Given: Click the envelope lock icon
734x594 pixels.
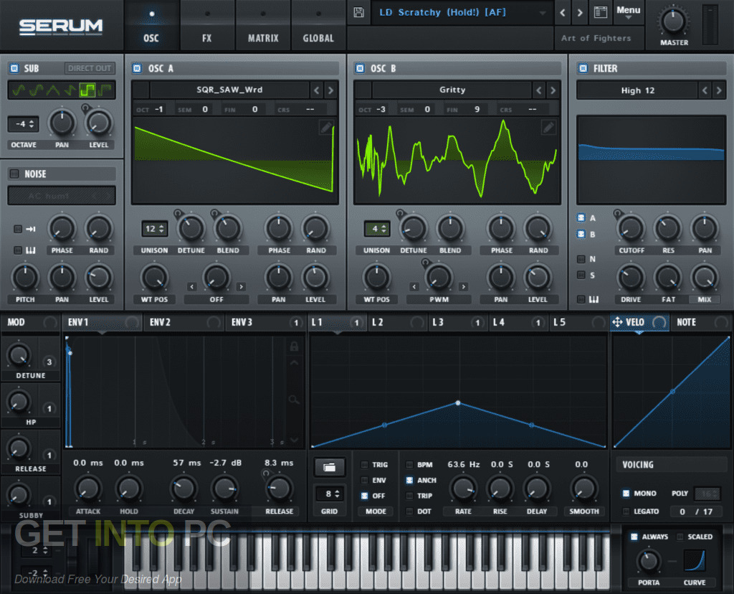Looking at the screenshot, I should pos(294,346).
